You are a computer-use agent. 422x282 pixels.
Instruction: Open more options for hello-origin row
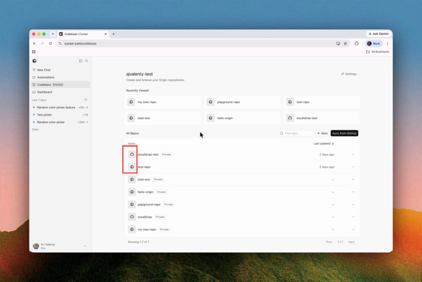(353, 192)
